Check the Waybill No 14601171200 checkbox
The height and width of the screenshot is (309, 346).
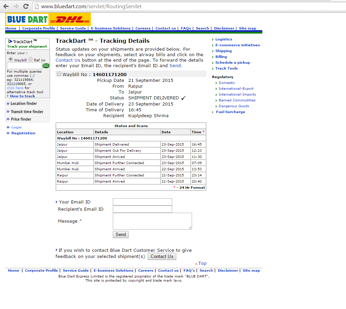click(59, 74)
